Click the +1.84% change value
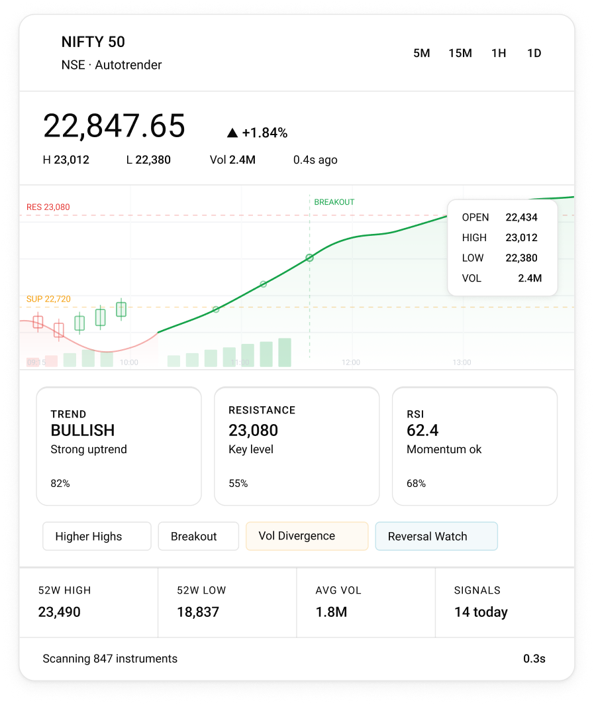 pyautogui.click(x=265, y=133)
